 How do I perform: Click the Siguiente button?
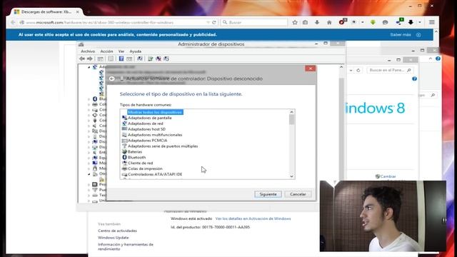pos(268,194)
